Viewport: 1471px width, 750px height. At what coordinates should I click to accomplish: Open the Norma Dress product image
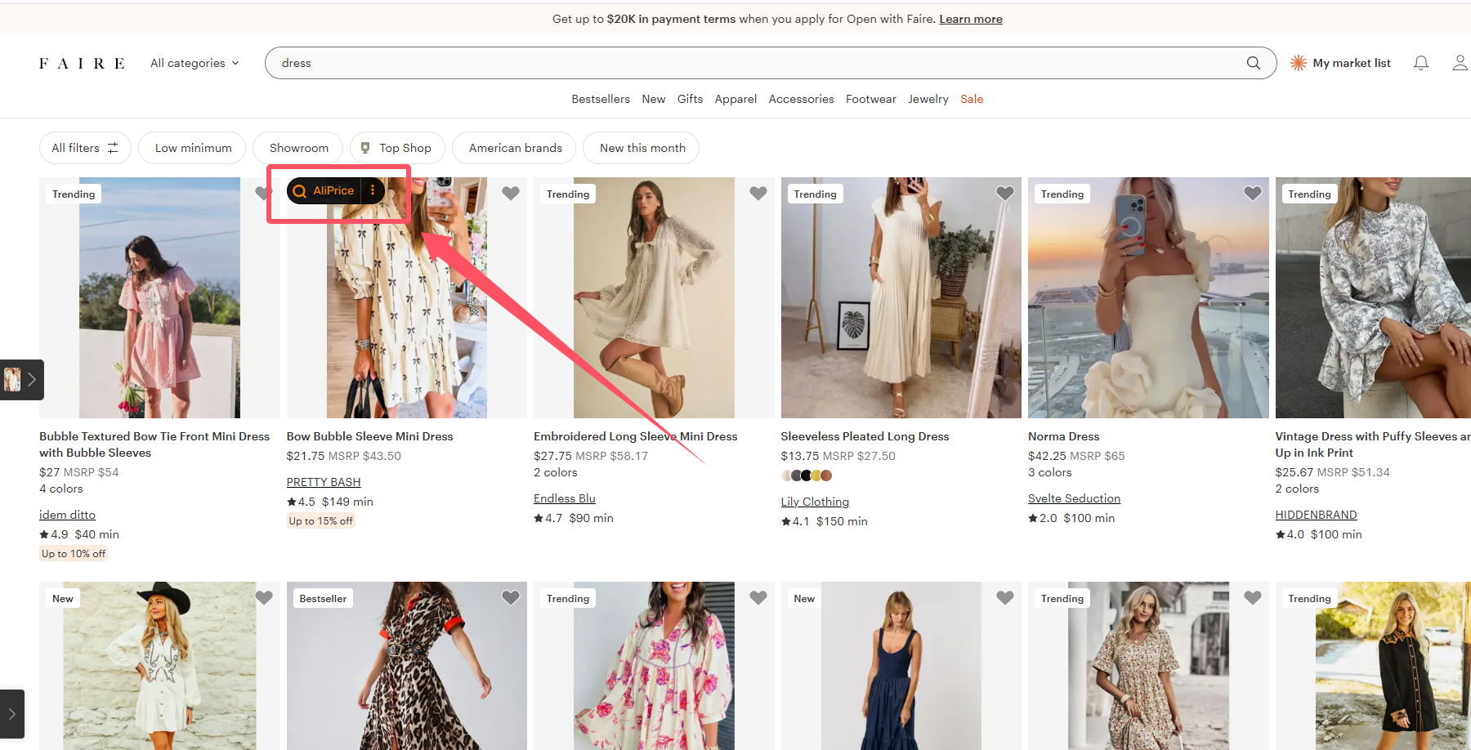[x=1148, y=298]
